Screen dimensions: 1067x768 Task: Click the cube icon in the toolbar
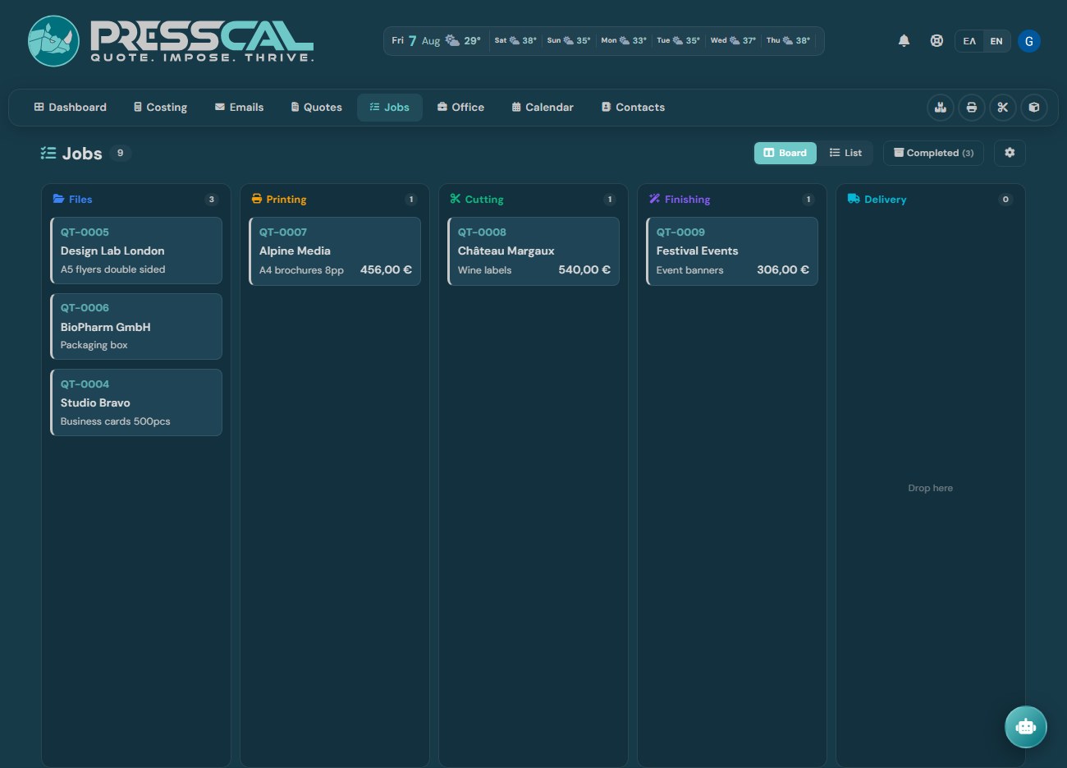click(1034, 108)
